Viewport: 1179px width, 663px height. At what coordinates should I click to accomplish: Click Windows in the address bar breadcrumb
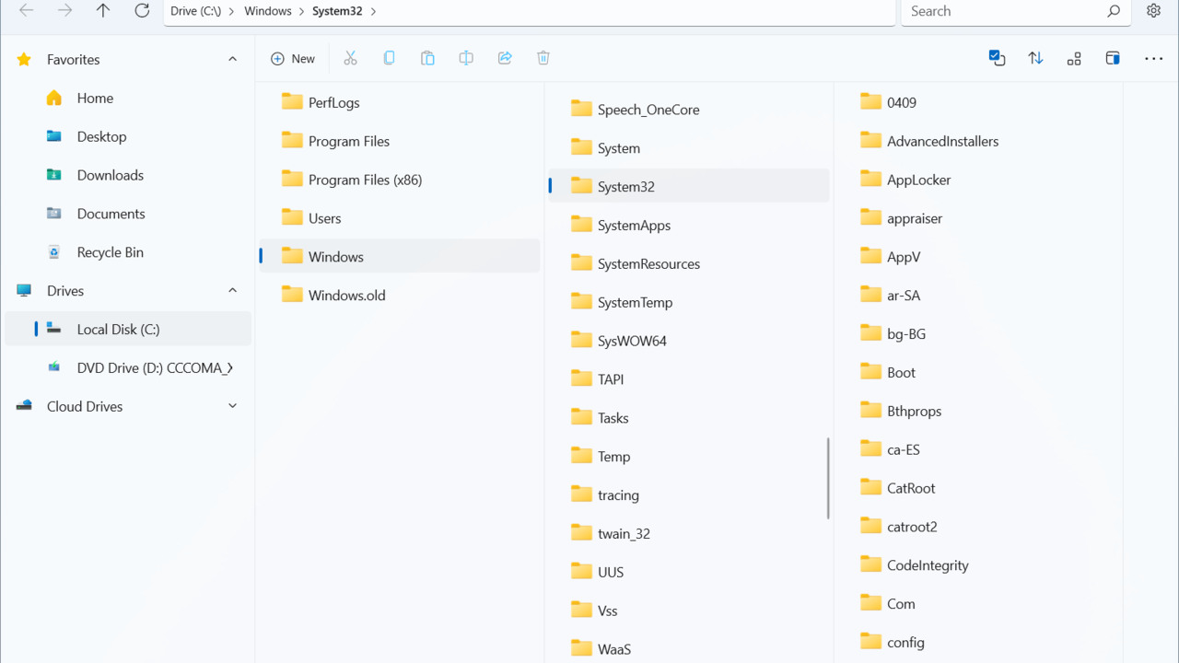click(267, 11)
